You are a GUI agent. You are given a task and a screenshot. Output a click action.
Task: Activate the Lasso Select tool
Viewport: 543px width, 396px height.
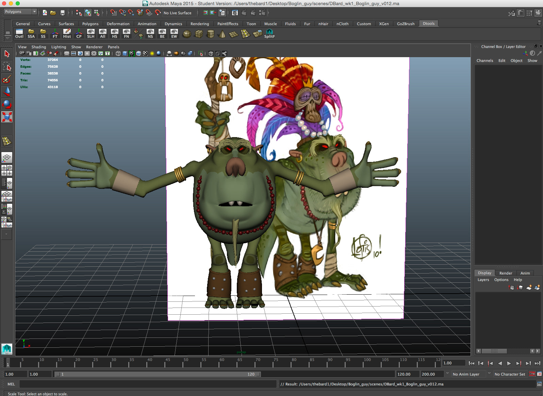7,66
